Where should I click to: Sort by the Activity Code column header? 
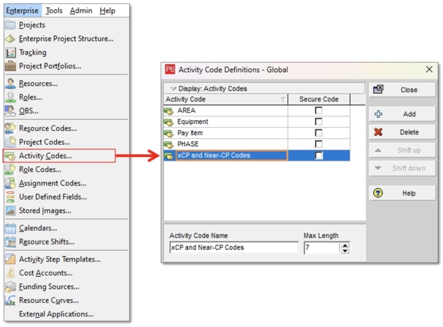226,99
